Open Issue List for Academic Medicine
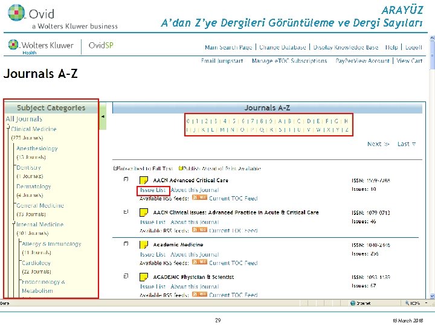The image size is (435, 326). coord(153,254)
